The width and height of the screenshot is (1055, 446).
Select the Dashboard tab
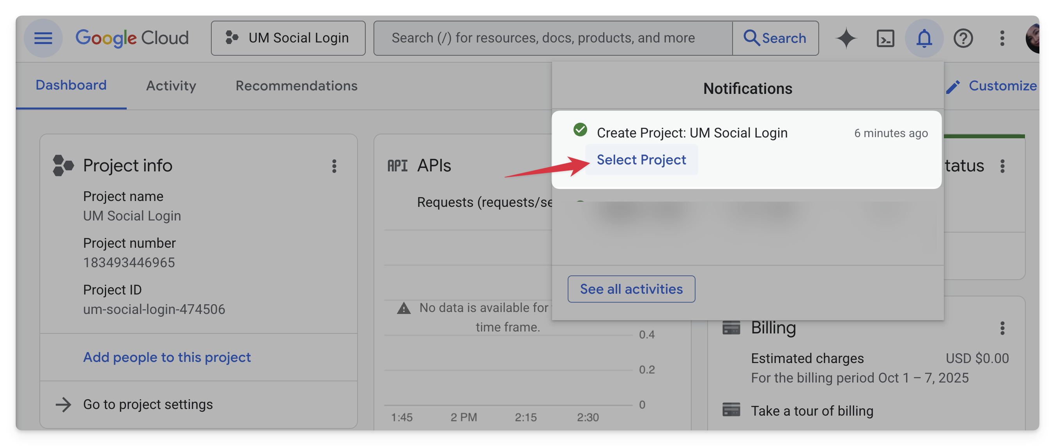(71, 85)
